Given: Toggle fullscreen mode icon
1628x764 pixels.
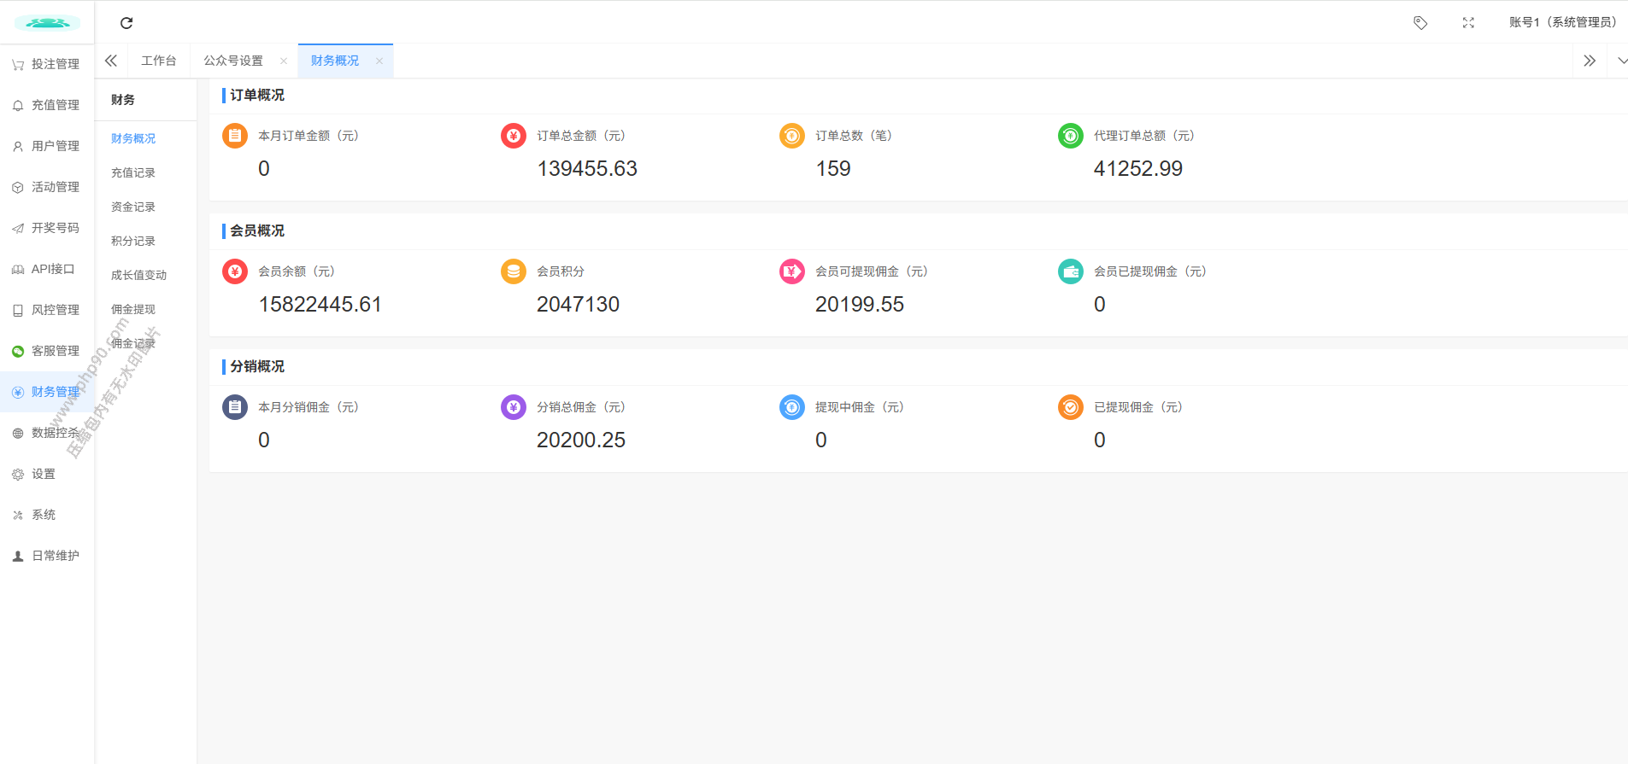Looking at the screenshot, I should click(1468, 23).
